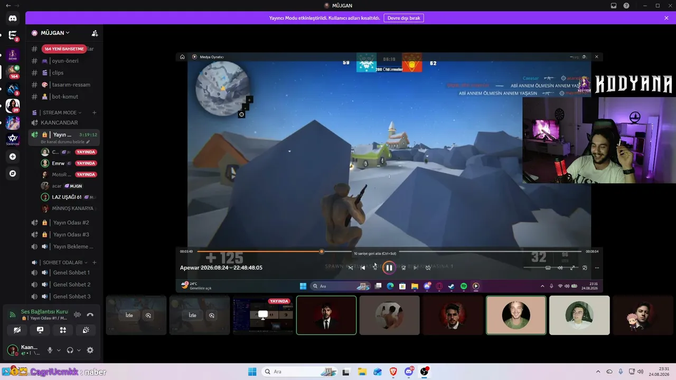676x380 pixels.
Task: Click the Devre dışı bırak button
Action: (403, 18)
